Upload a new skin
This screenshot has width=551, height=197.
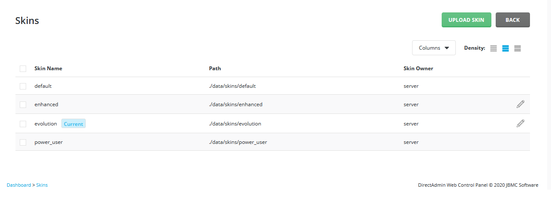pyautogui.click(x=467, y=20)
